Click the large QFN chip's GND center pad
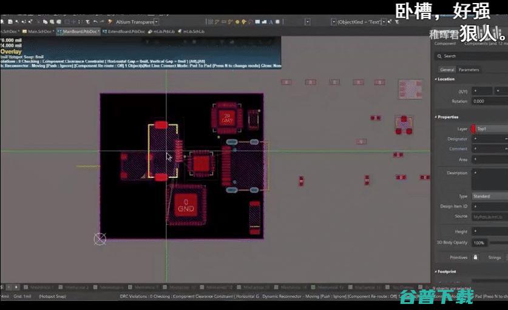Viewport: 508px width, 310px height. (186, 206)
